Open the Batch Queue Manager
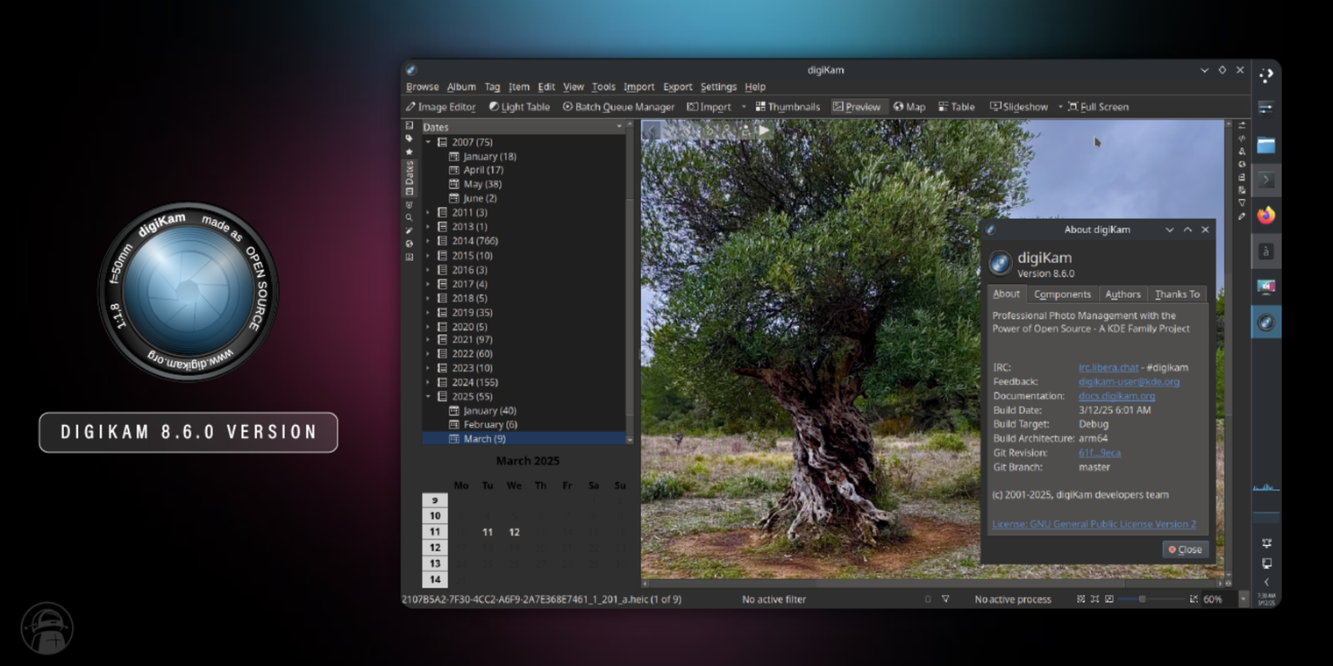The height and width of the screenshot is (666, 1333). click(x=617, y=106)
